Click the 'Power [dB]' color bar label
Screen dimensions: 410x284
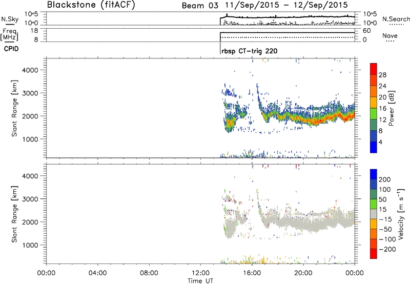point(391,108)
